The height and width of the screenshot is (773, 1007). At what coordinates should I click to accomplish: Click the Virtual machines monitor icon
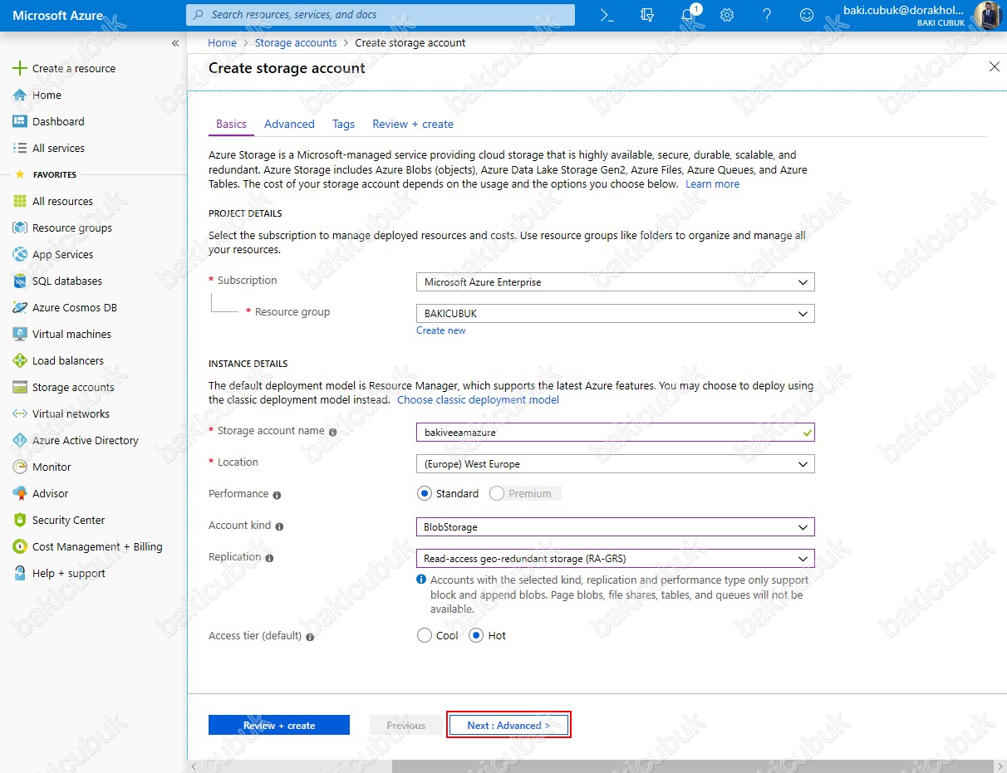coord(20,334)
